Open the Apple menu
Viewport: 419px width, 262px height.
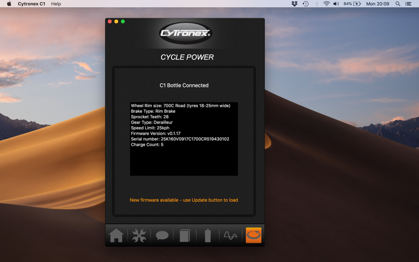tap(9, 4)
